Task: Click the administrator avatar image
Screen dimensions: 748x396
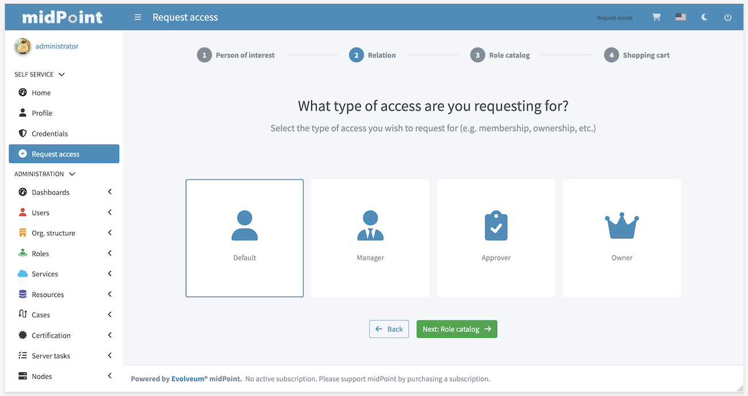Action: point(23,47)
